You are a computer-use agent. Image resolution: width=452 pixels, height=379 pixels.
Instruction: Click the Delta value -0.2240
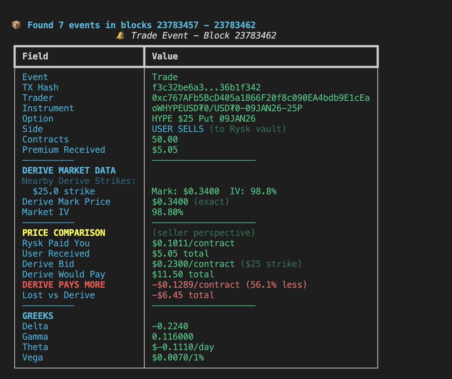point(170,326)
